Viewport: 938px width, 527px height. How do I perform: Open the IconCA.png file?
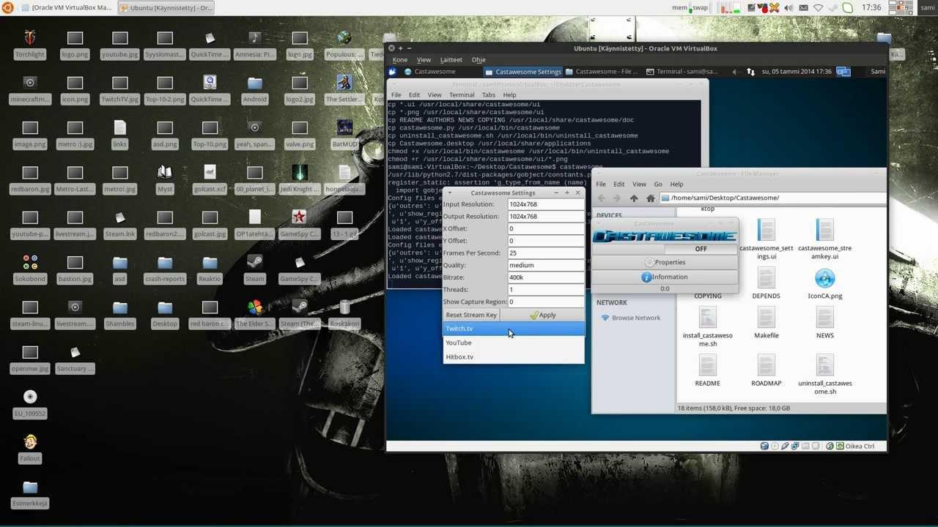point(824,279)
